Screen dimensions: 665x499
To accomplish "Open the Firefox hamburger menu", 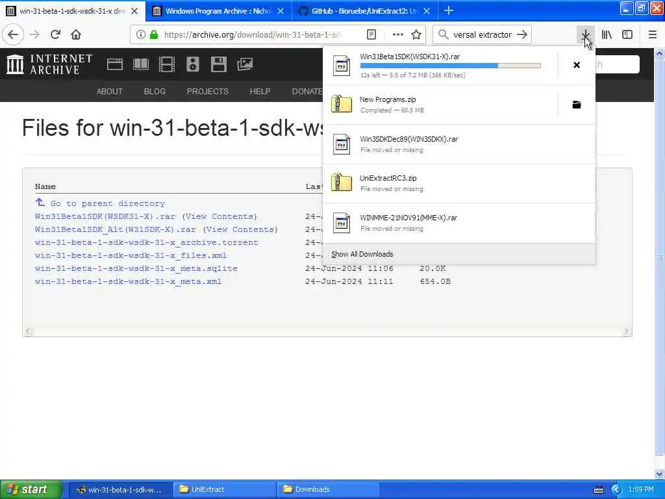I will (653, 34).
